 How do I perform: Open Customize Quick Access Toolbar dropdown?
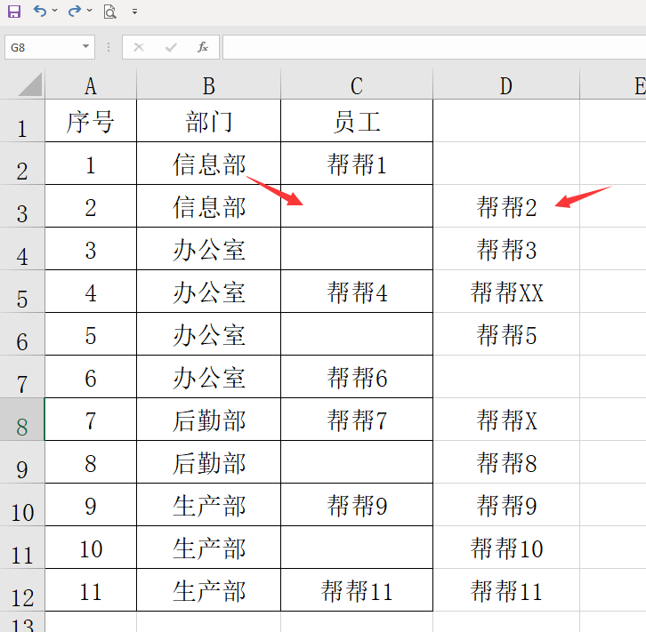tap(134, 12)
